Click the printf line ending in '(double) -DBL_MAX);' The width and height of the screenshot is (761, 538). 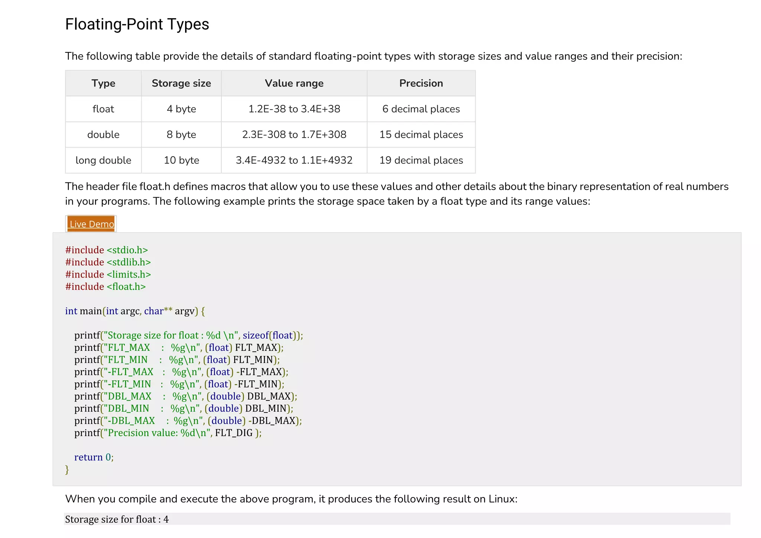pos(188,421)
